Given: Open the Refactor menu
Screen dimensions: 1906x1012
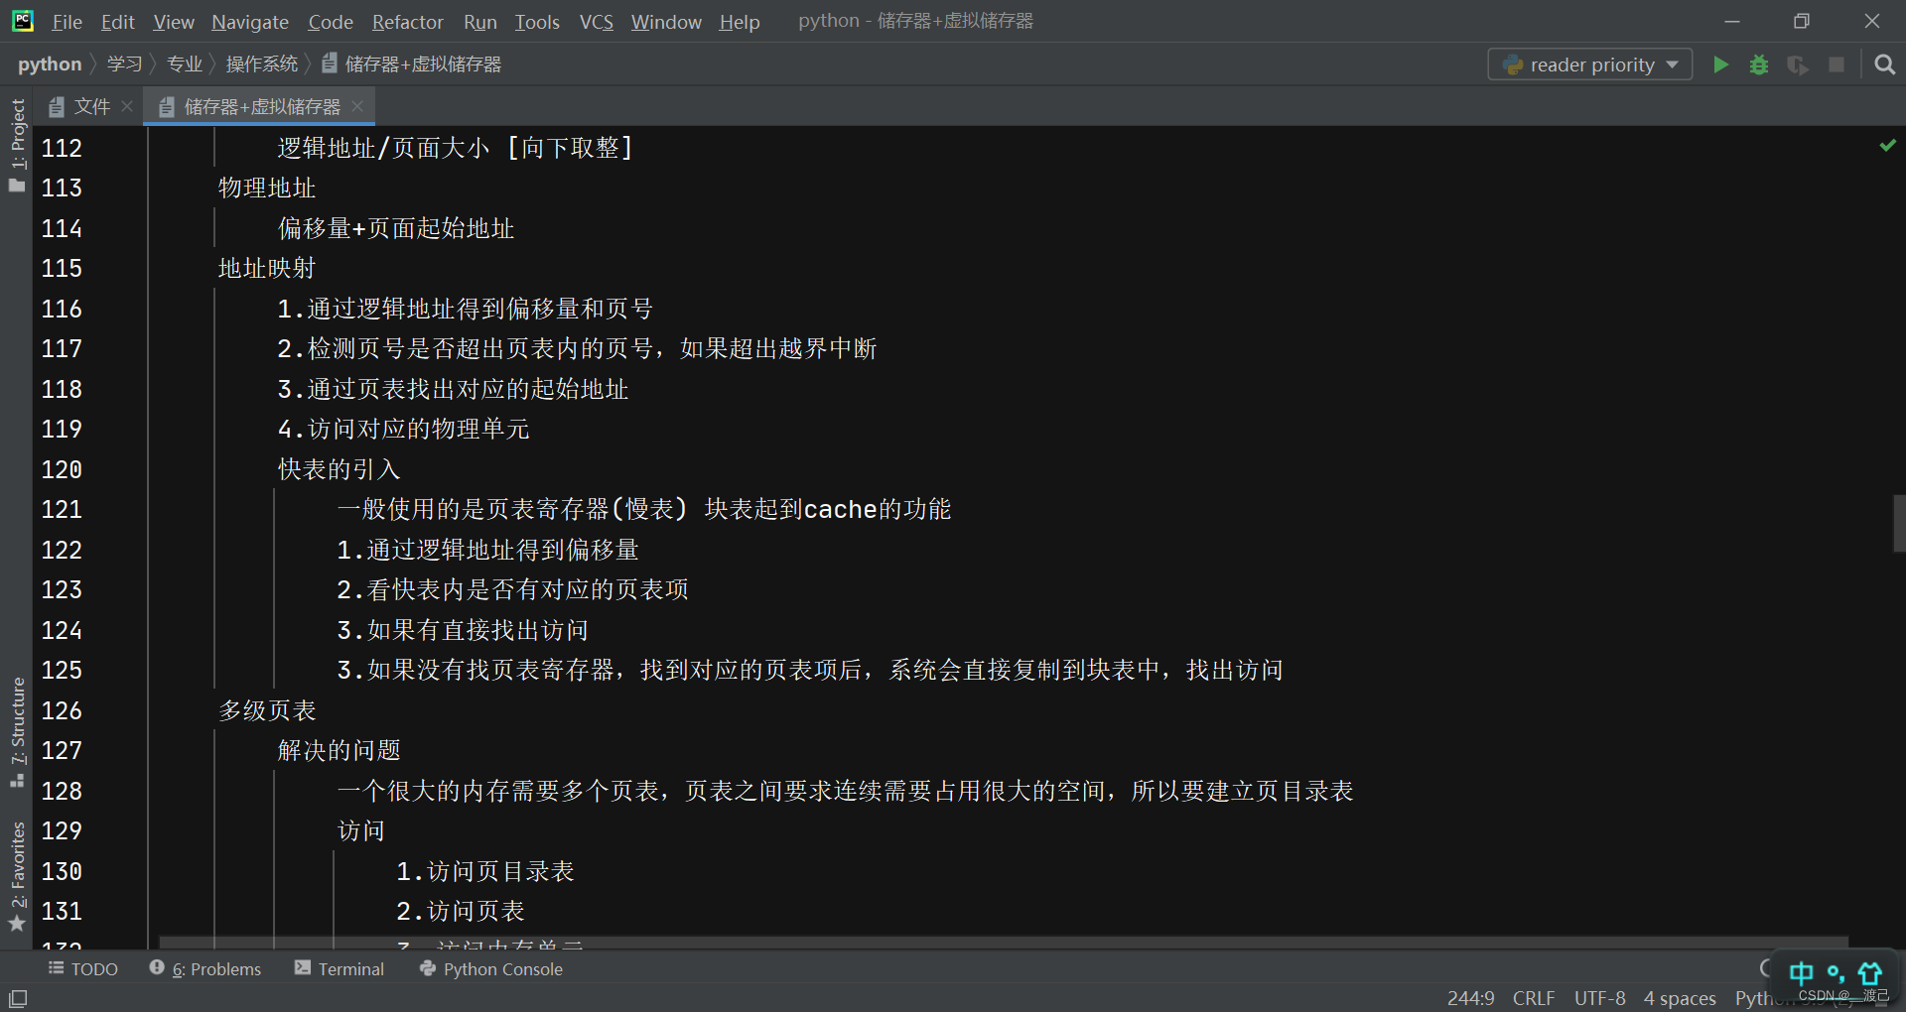Looking at the screenshot, I should (x=407, y=22).
